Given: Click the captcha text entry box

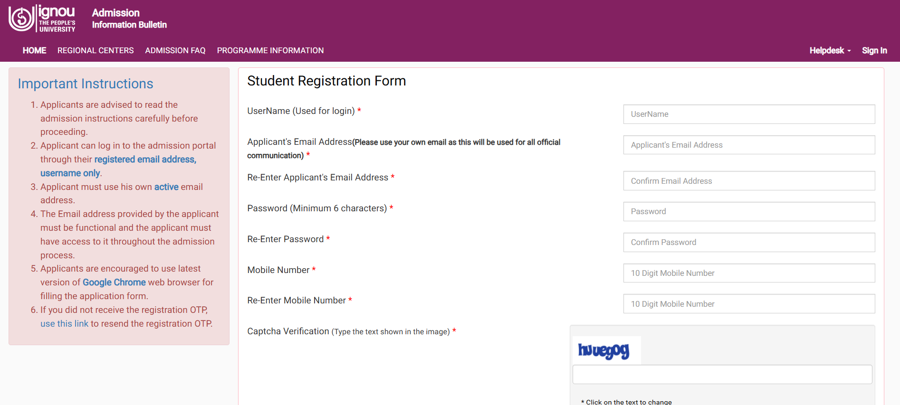Looking at the screenshot, I should pos(722,374).
